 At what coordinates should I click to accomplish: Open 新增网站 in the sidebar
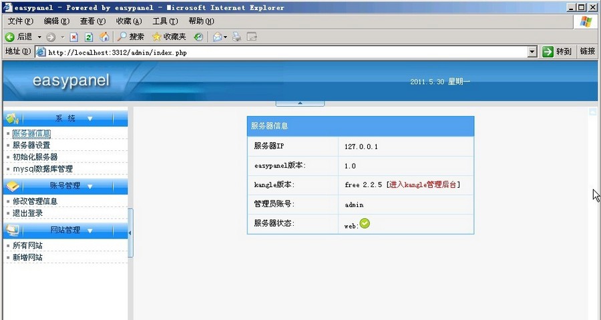(27, 257)
